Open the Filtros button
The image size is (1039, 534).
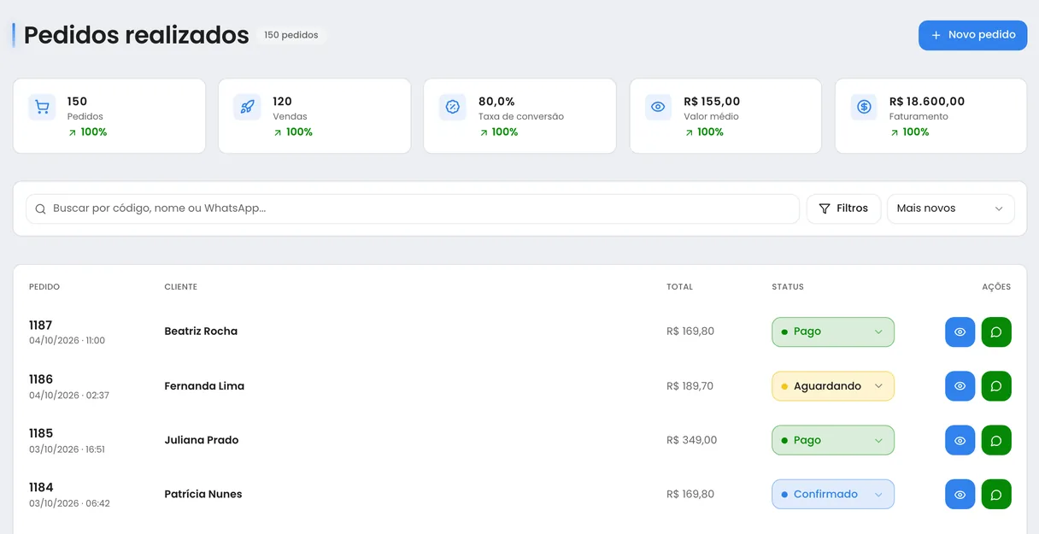point(843,208)
